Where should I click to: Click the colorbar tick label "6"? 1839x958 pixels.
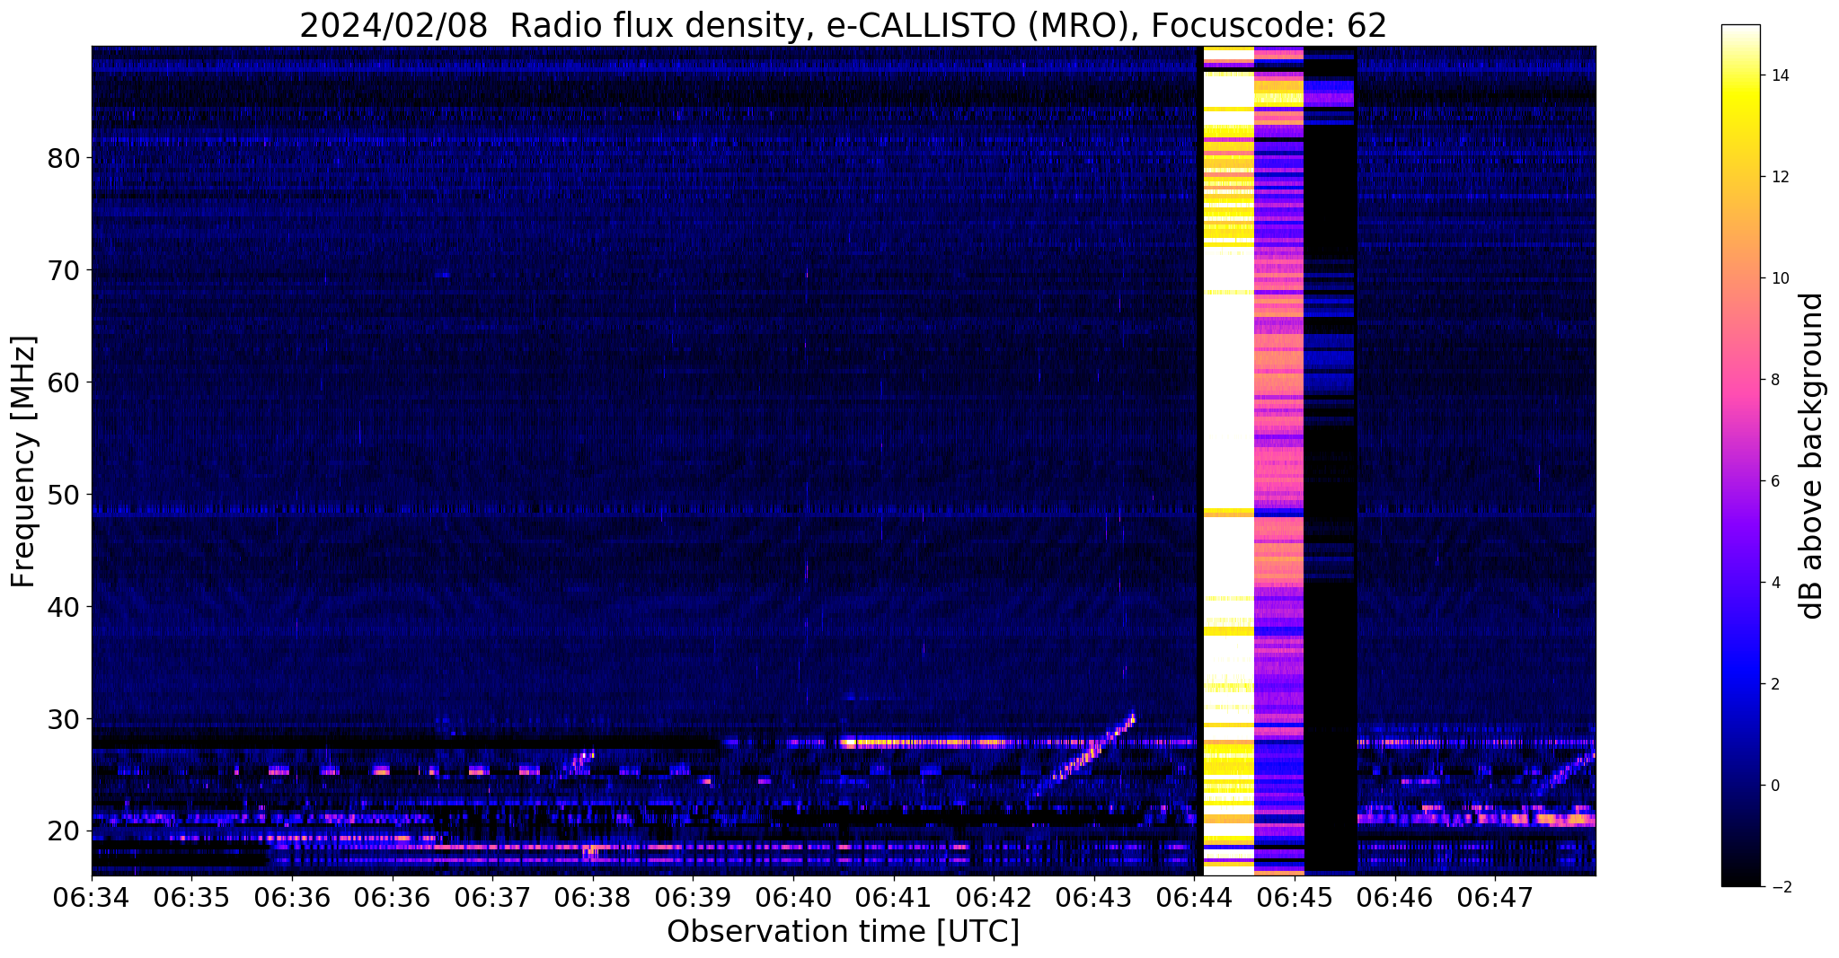[x=1775, y=481]
